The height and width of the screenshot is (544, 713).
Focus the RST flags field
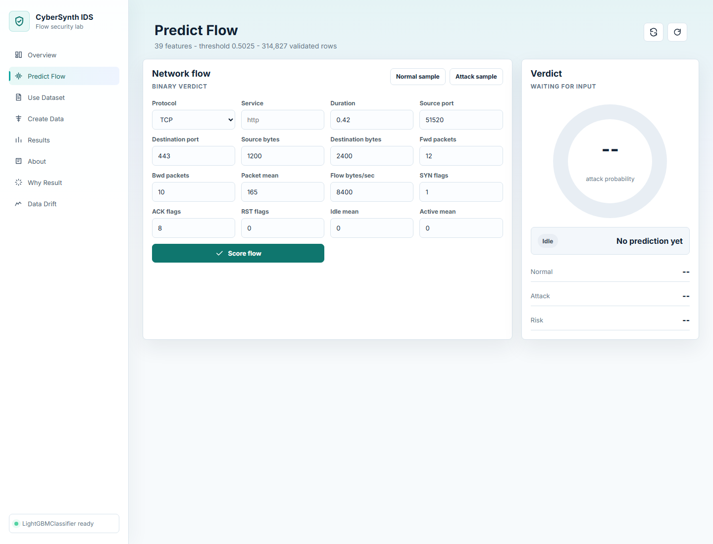[x=283, y=228]
